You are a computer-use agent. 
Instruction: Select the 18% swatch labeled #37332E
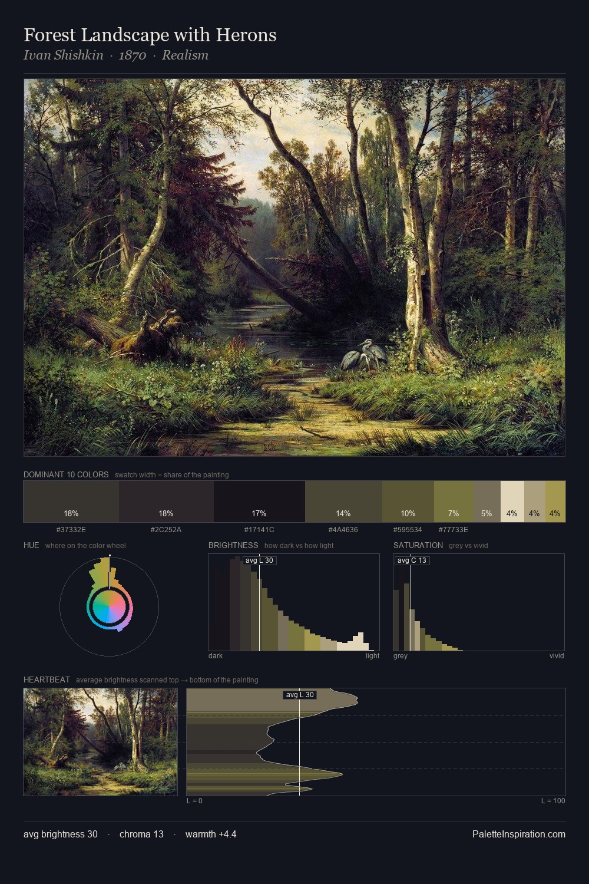pos(71,502)
